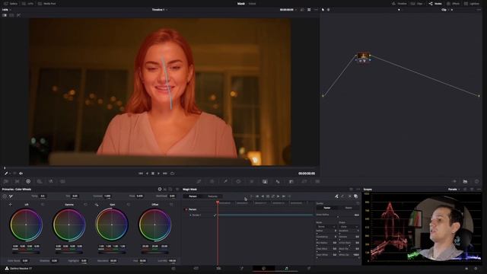487x274 pixels.
Task: Adjust the Smart Refine slider
Action: point(338,217)
